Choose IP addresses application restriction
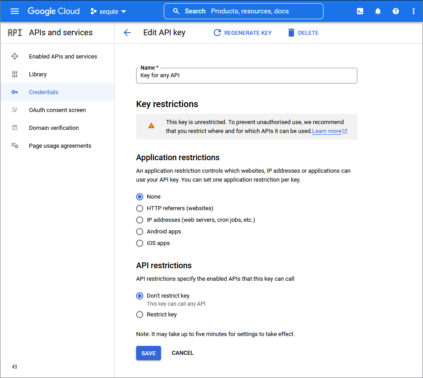423x378 pixels. 140,220
